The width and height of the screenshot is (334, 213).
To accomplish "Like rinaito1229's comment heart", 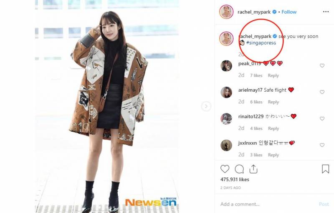I will coord(322,119).
